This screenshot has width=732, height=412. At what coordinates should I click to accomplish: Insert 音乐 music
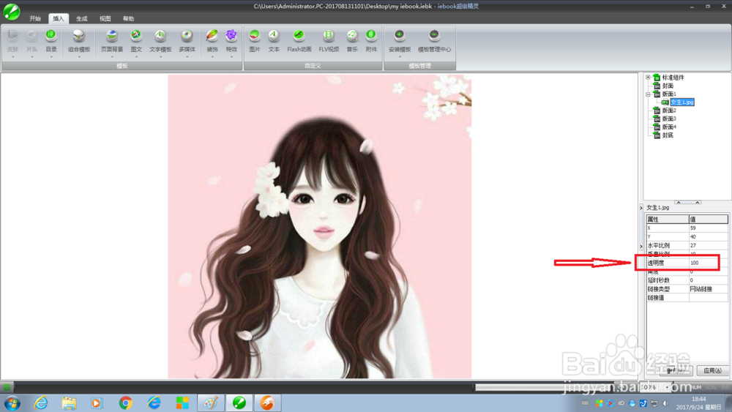[x=352, y=41]
